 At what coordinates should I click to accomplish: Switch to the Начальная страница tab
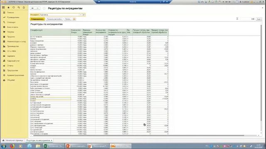(12, 141)
